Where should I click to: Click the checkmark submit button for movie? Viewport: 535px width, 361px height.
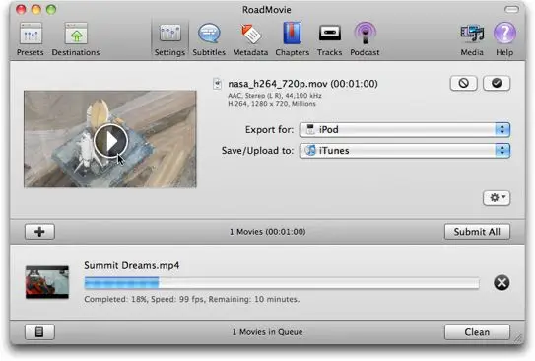coord(497,83)
